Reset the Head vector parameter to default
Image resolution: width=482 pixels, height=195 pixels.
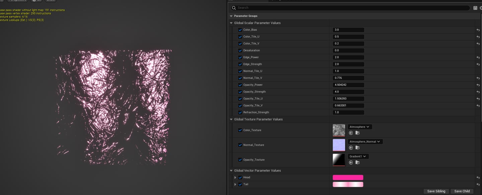pos(478,178)
